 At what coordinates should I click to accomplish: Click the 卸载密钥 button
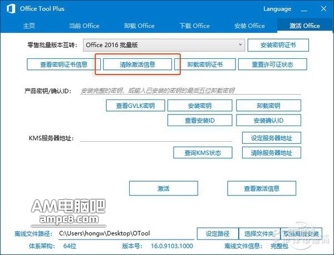[268, 106]
